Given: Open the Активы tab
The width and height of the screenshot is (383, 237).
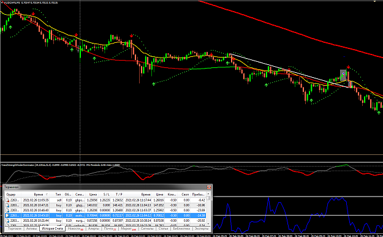Looking at the screenshot, I should pos(31,228).
